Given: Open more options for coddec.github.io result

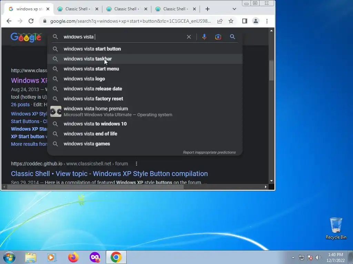Looking at the screenshot, I should point(136,164).
